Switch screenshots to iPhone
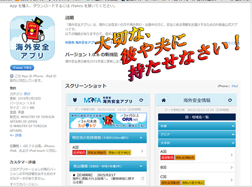This screenshot has width=252, height=187. click(223, 86)
